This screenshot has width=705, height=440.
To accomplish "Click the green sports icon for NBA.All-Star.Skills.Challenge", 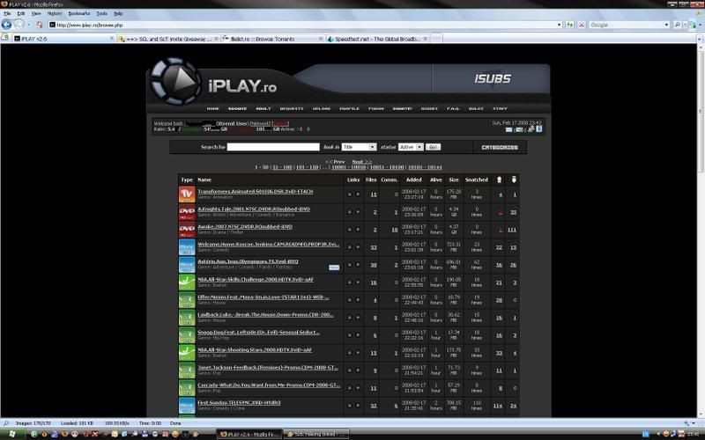I will point(187,282).
